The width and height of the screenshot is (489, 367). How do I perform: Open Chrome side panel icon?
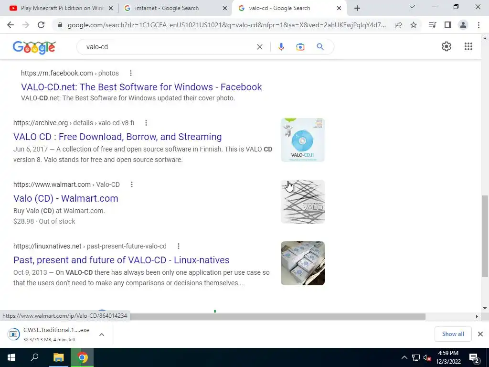coord(448,25)
